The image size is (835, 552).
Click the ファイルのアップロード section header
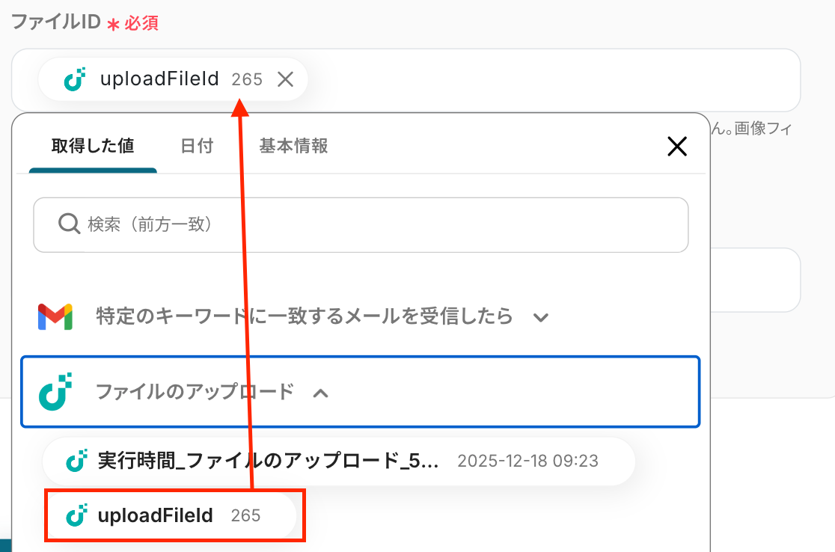tap(195, 391)
